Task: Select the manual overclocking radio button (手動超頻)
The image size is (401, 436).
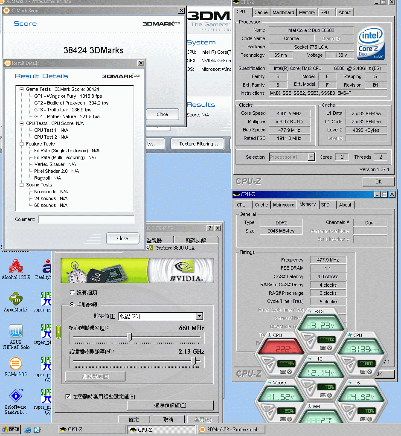Action: point(72,305)
